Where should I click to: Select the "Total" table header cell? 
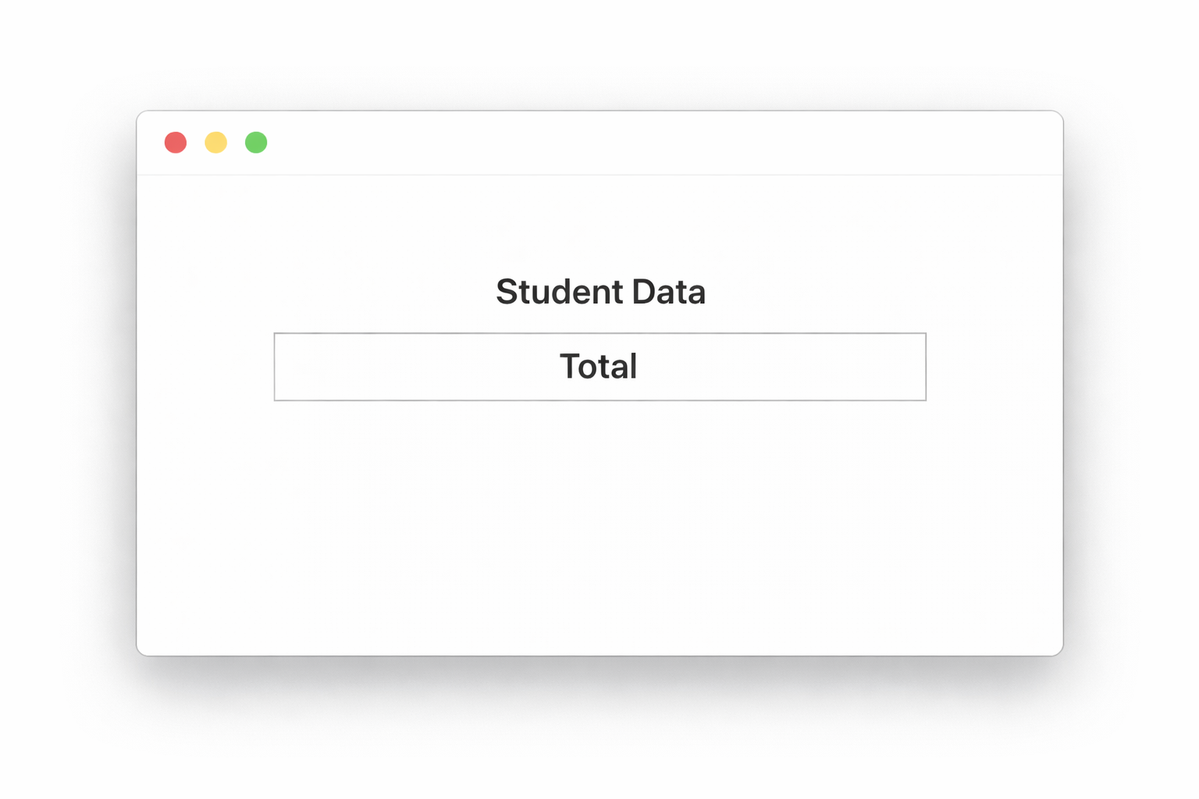[x=599, y=367]
